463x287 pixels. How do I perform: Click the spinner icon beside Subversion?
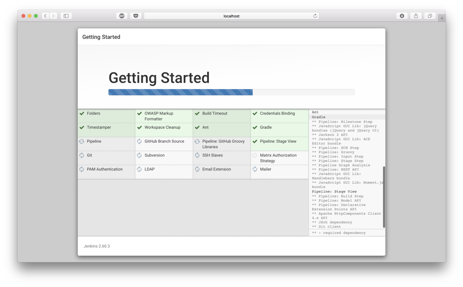tap(139, 155)
